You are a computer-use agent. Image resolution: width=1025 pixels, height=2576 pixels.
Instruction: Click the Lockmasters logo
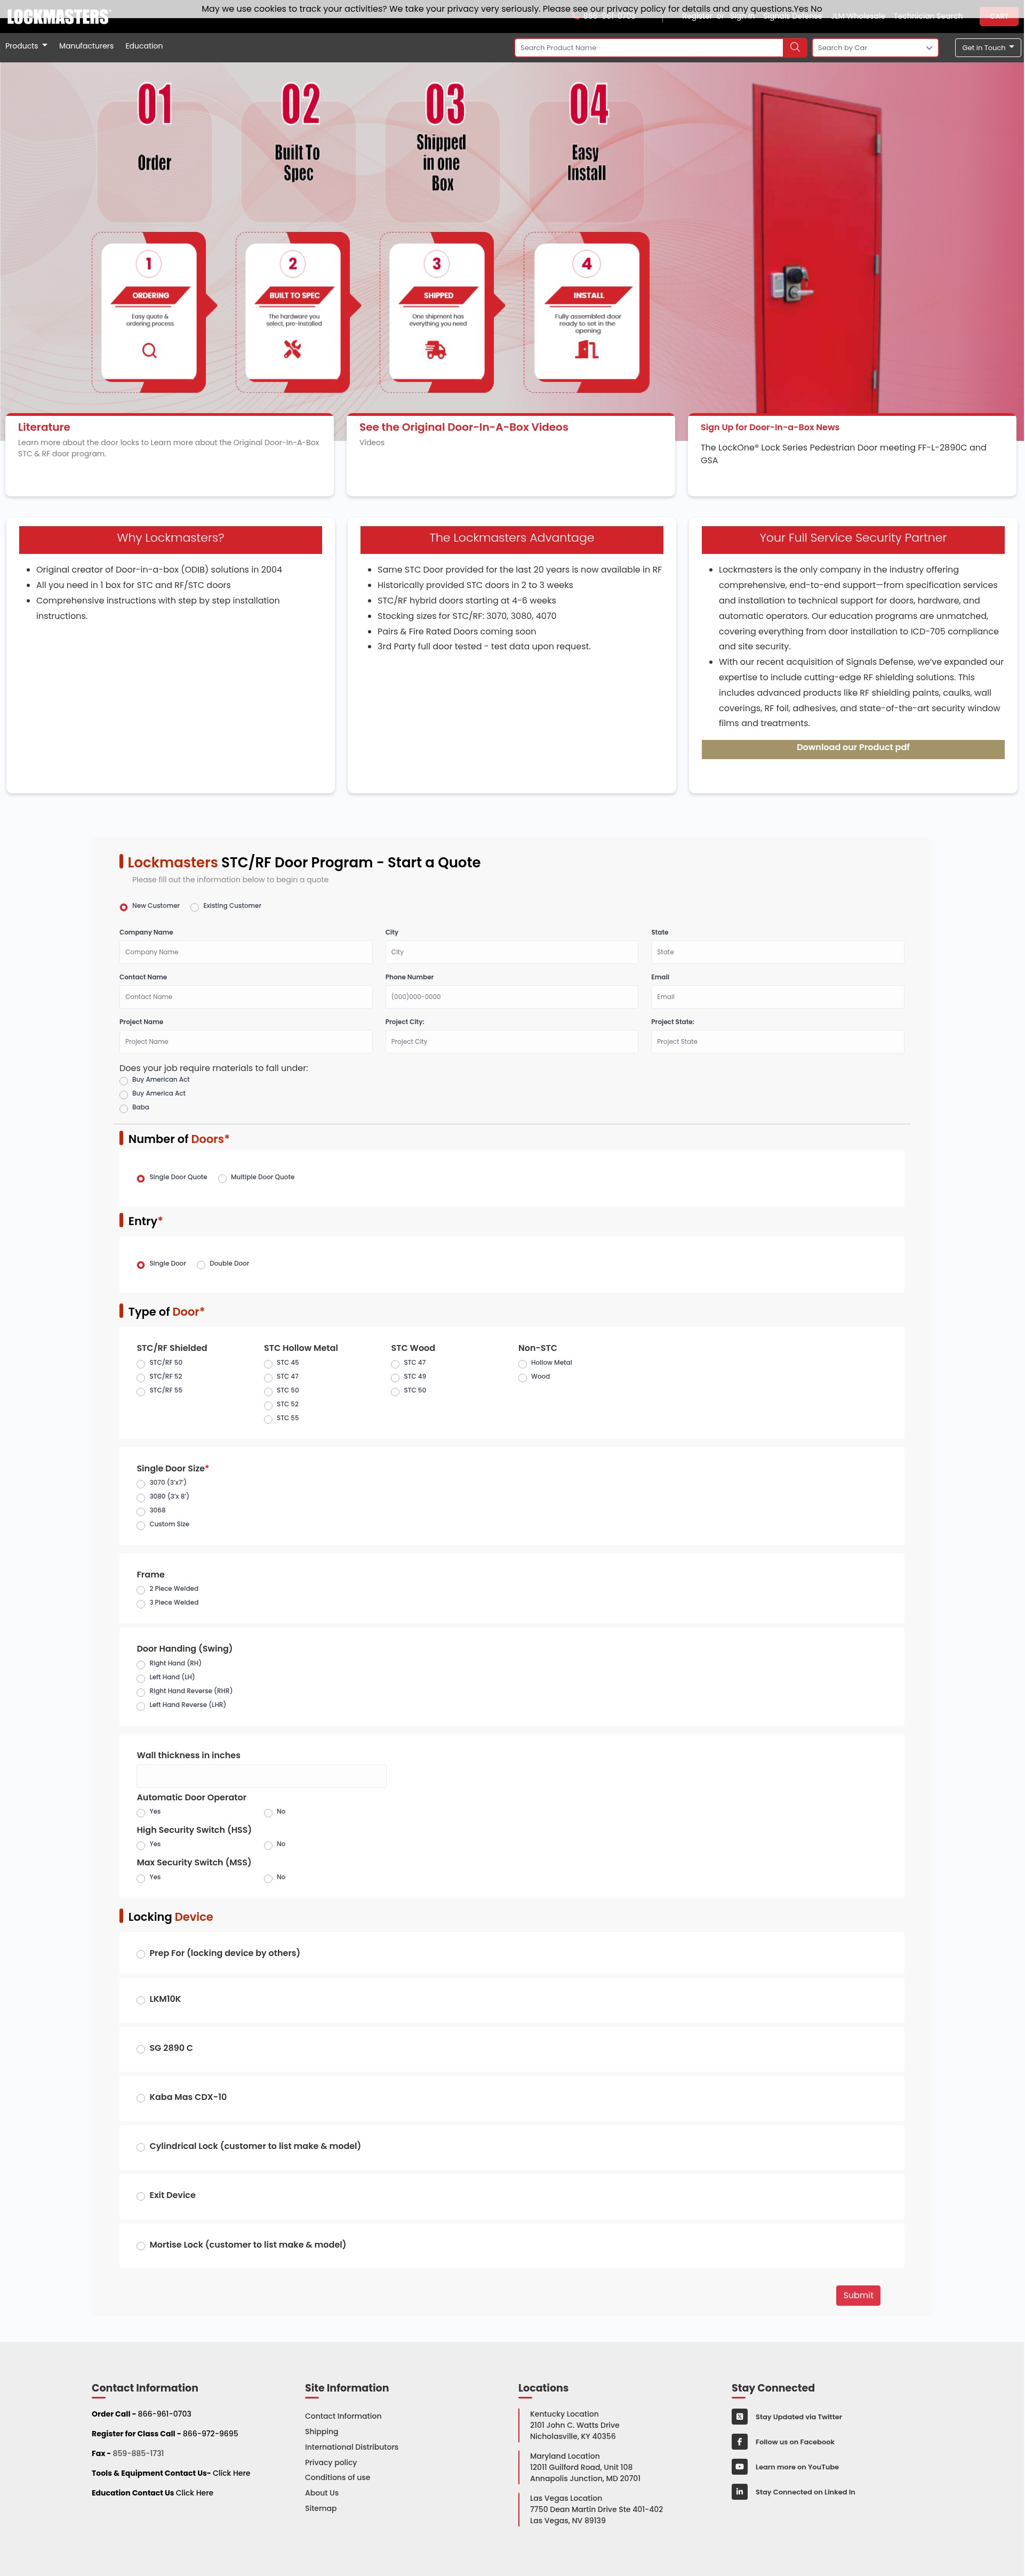tap(58, 17)
